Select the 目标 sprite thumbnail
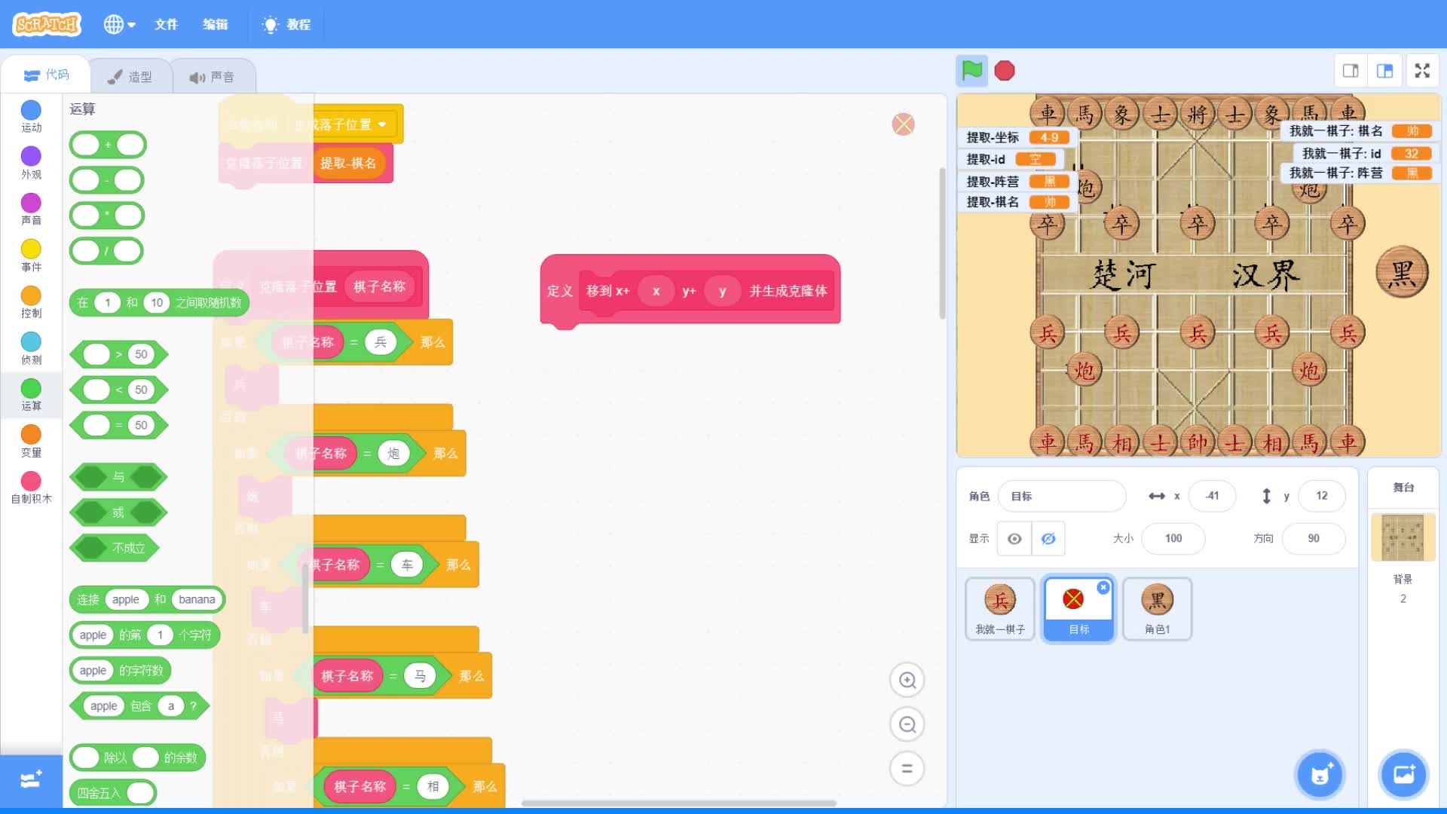The image size is (1447, 814). coord(1078,609)
